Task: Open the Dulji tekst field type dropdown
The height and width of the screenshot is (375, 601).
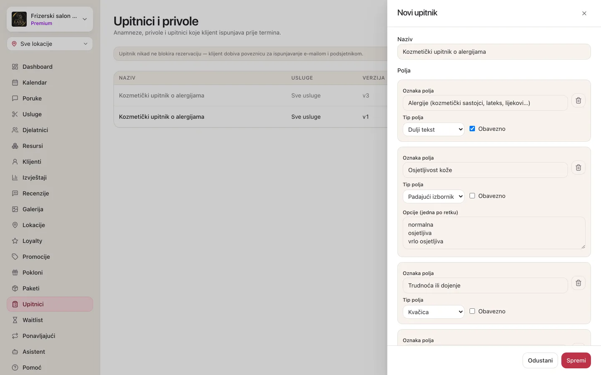Action: [434, 130]
